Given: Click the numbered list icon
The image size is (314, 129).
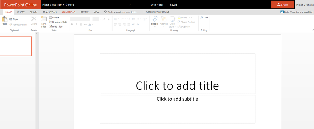Looking at the screenshot, I should [x=122, y=19].
